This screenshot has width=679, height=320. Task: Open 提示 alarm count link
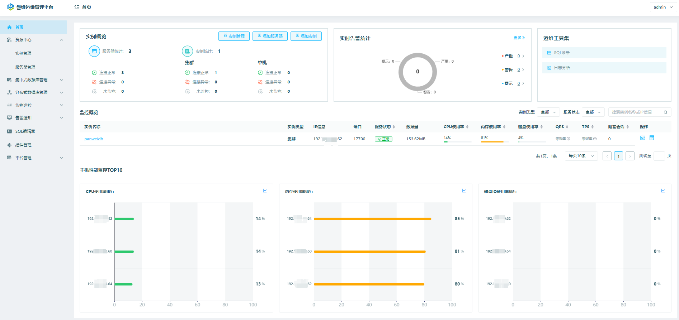519,83
